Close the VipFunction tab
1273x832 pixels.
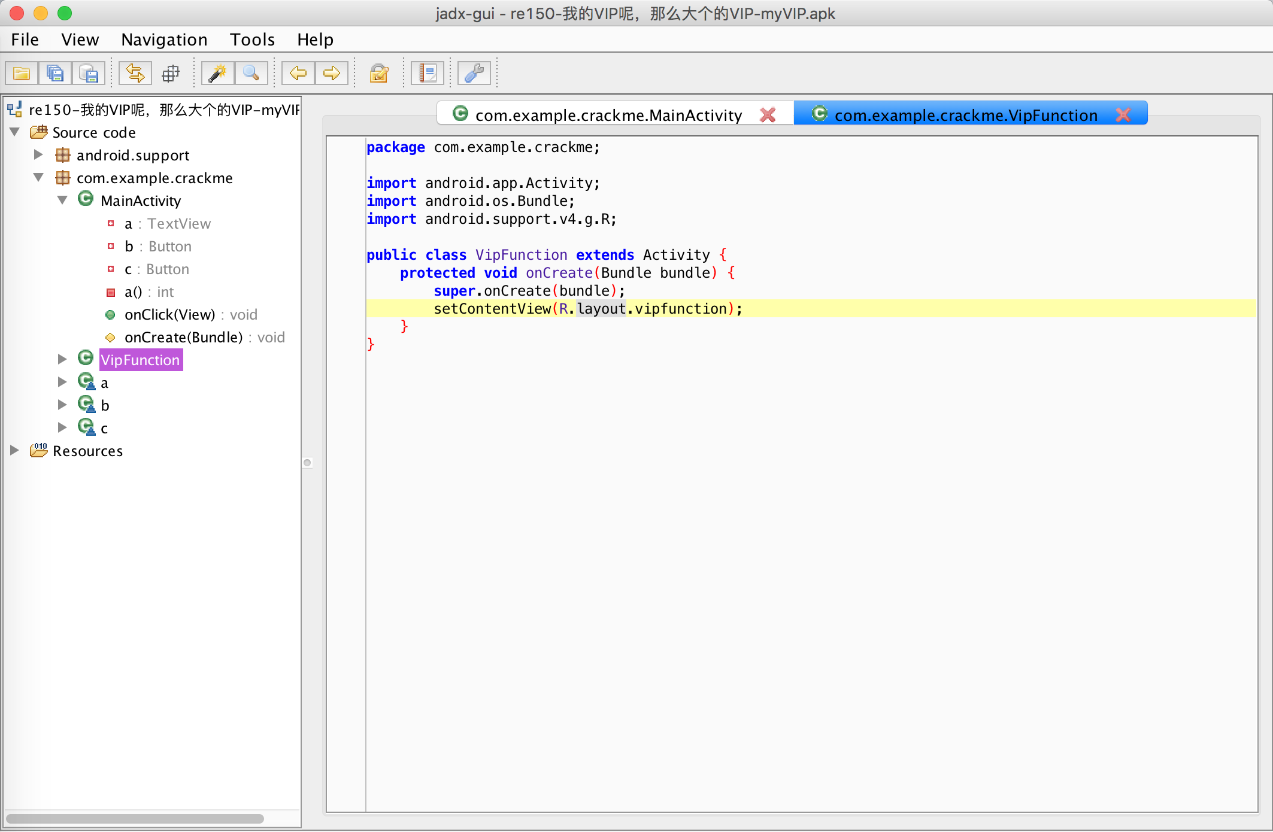point(1123,114)
